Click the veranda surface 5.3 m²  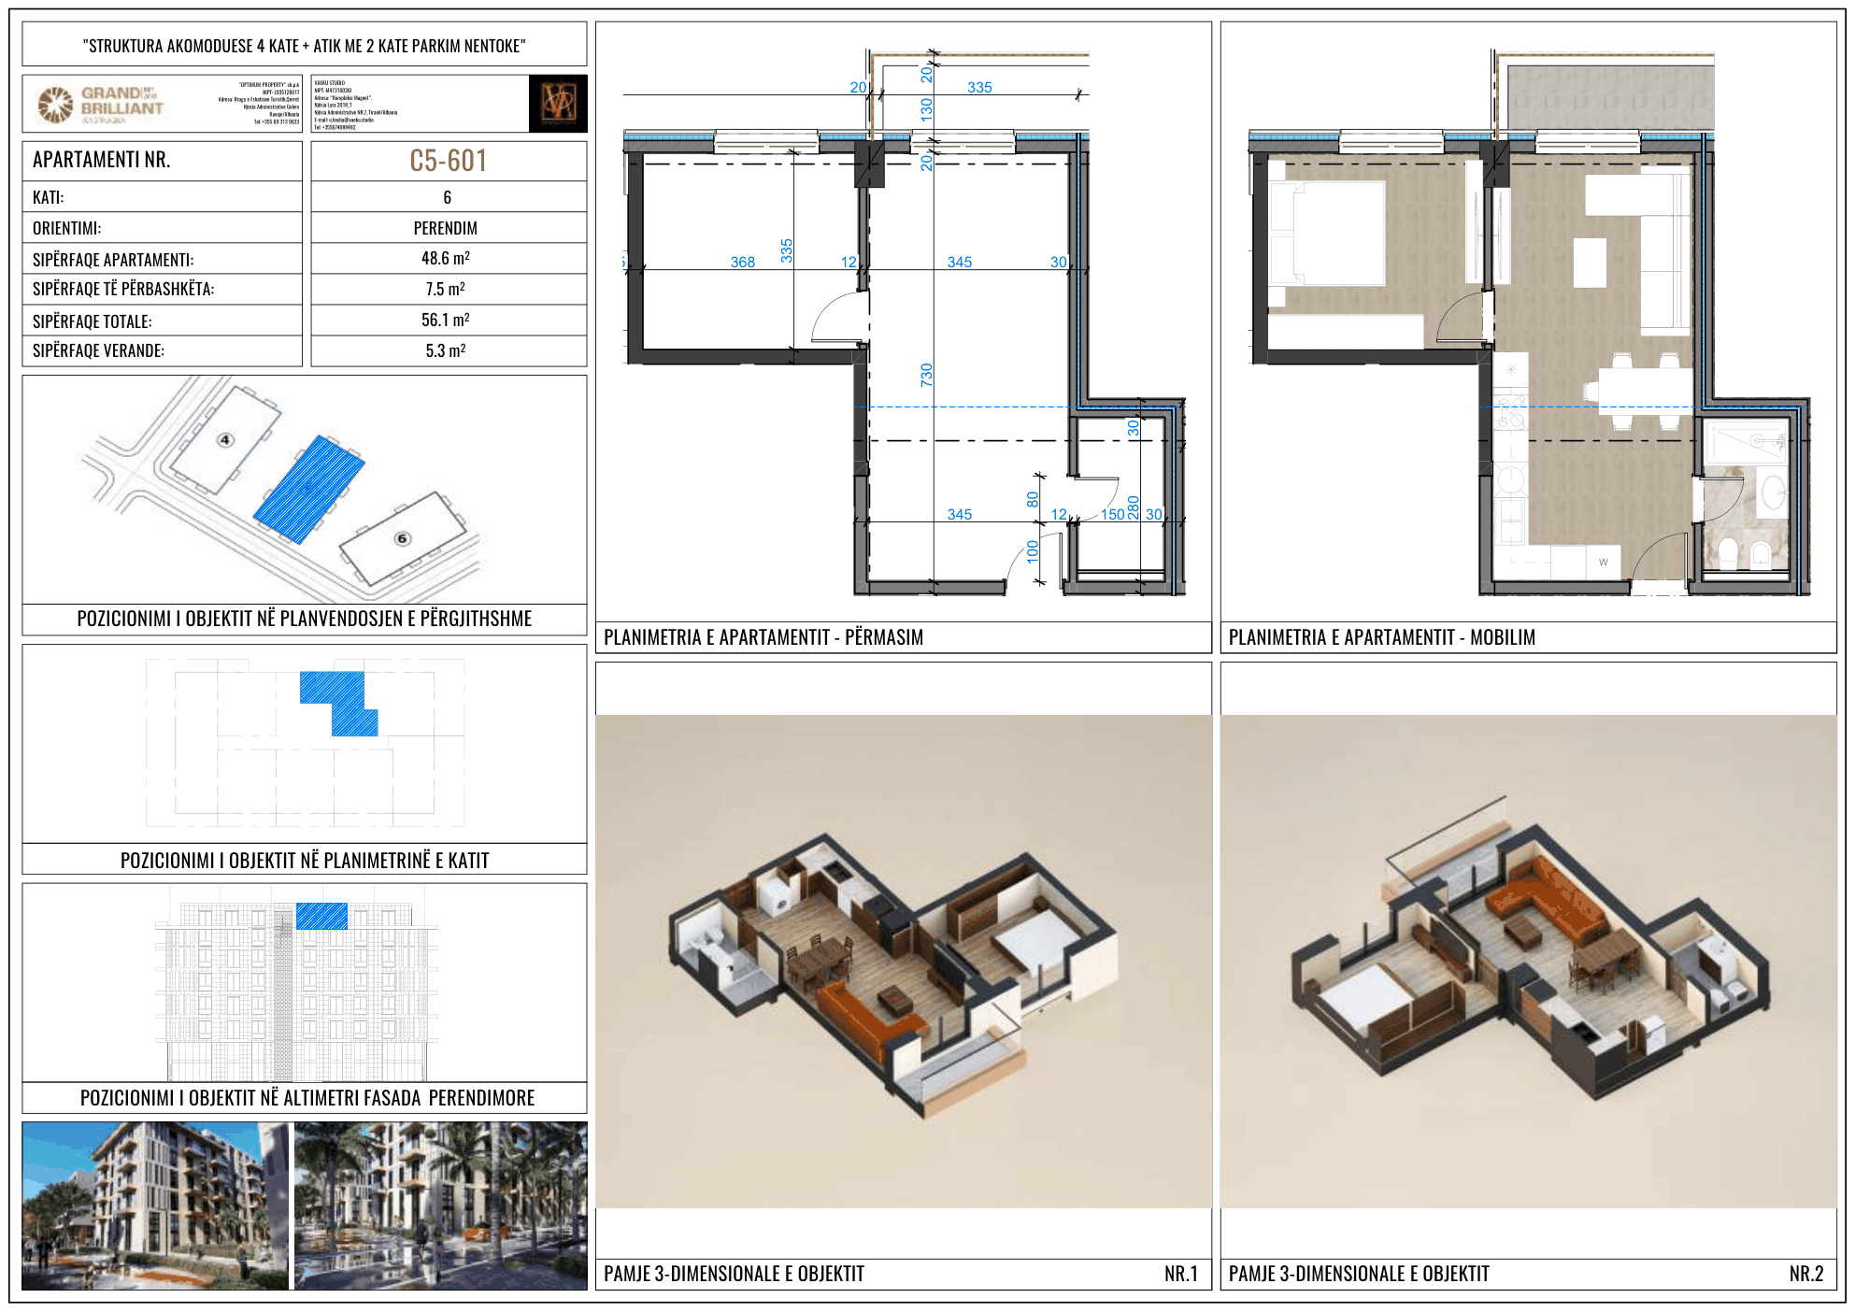pos(446,350)
